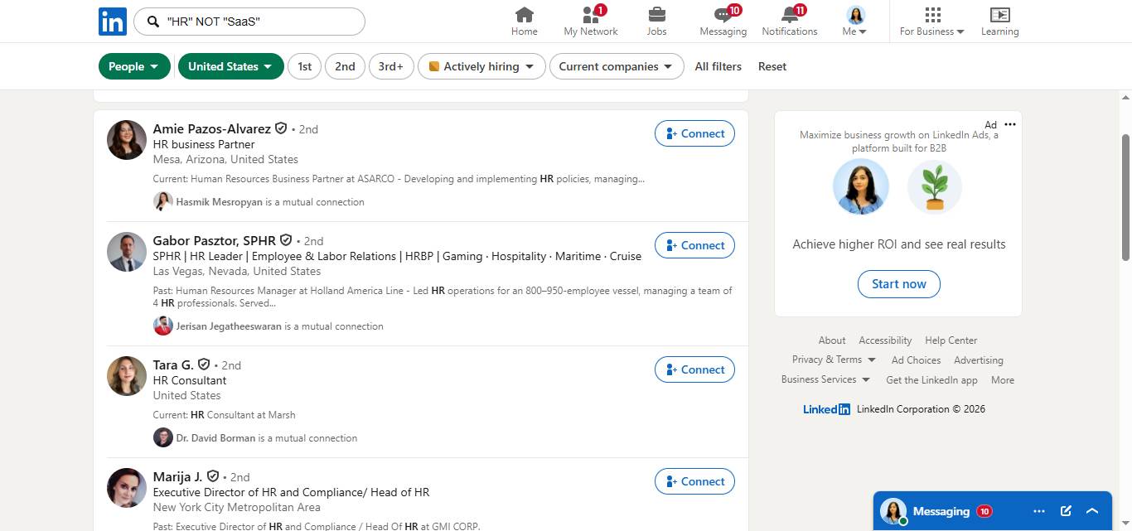Click the verification badge next to Tara G.
The image size is (1132, 531).
(x=204, y=364)
